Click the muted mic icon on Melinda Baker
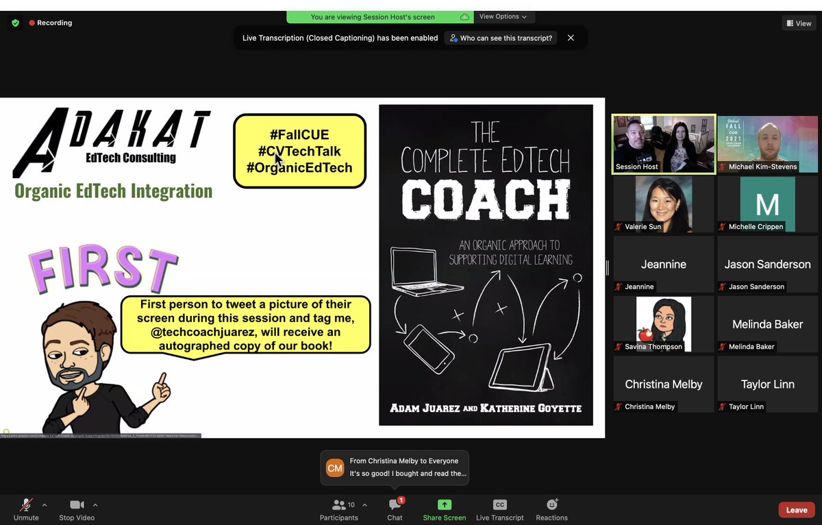The height and width of the screenshot is (525, 822). click(723, 347)
